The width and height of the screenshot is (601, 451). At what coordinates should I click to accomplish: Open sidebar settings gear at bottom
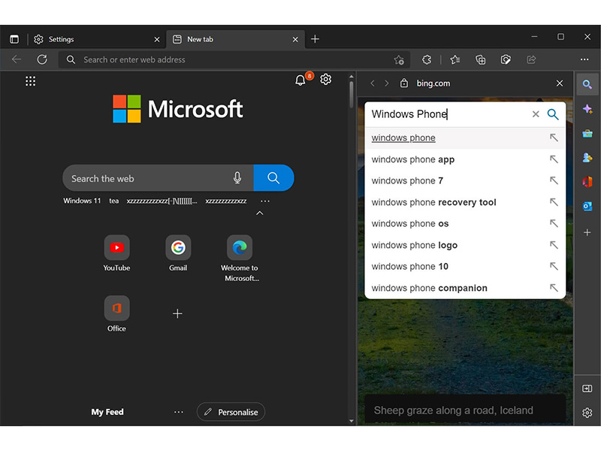point(587,413)
